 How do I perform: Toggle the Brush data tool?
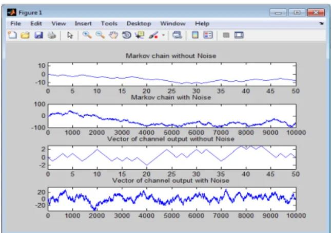tap(153, 35)
